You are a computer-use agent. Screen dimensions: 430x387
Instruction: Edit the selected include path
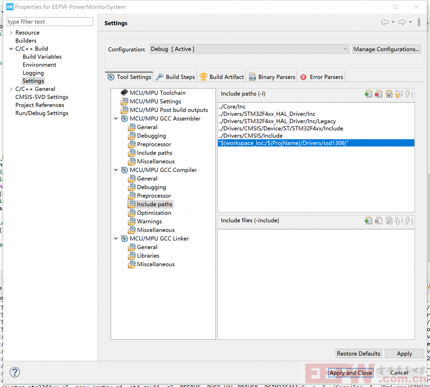click(389, 94)
